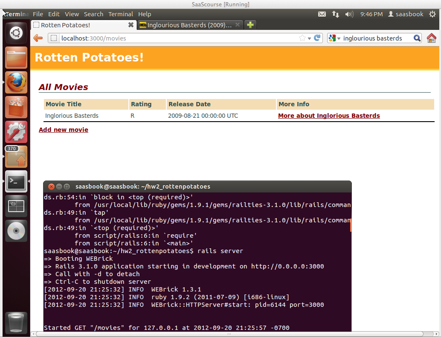This screenshot has height=338, width=441.
Task: Open System Settings from the launcher
Action: pos(16,132)
